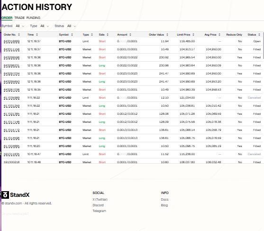Open order number 643318889
This screenshot has height=231, width=264.
coord(12,41)
